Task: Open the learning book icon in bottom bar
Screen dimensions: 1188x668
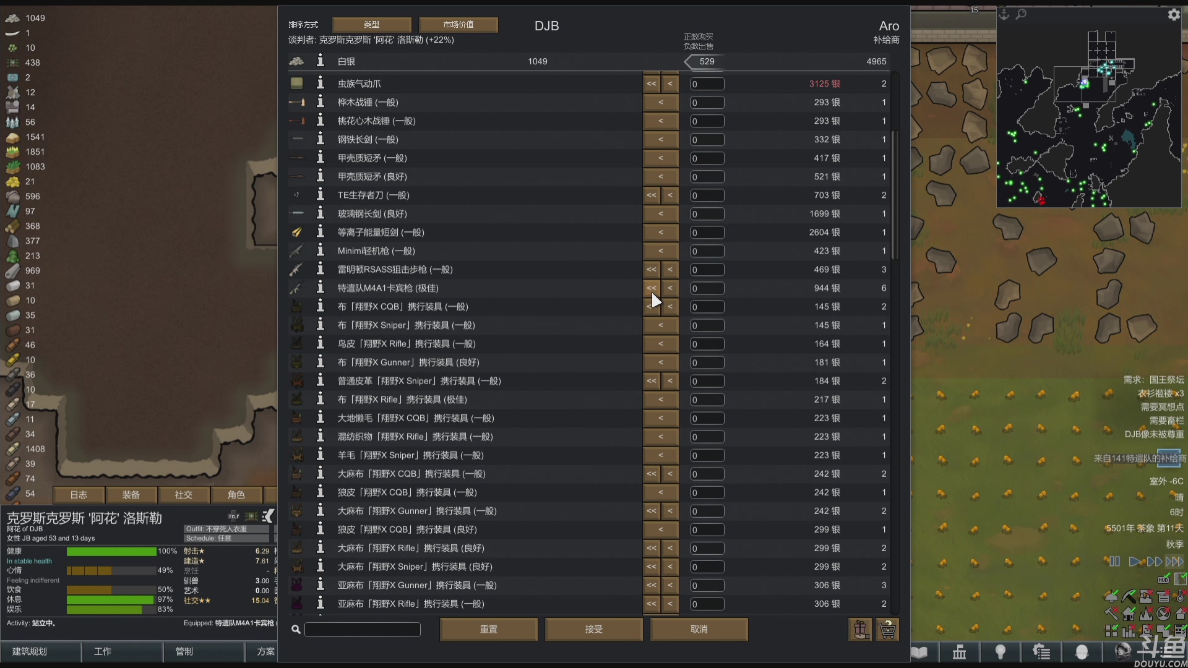Action: [919, 652]
